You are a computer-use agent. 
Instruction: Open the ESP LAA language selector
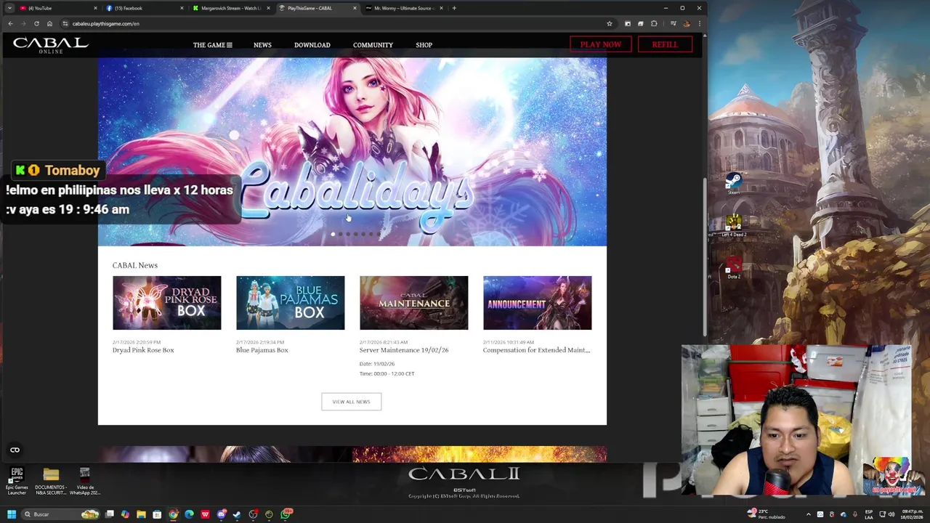click(868, 514)
